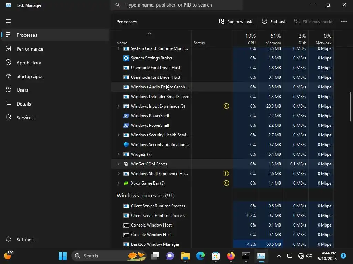The height and width of the screenshot is (264, 353).
Task: Click the first Windows PowerShell icon
Action: click(x=126, y=116)
